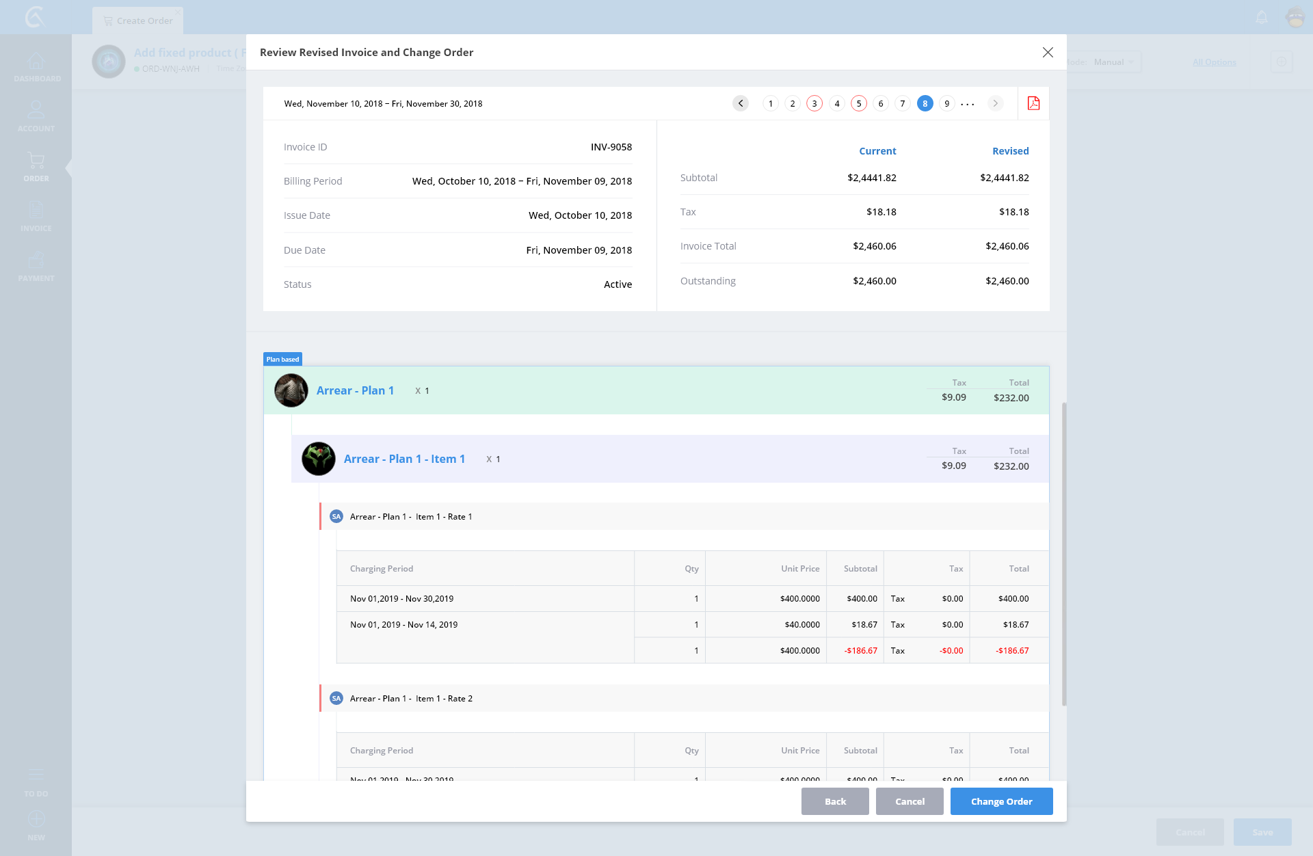Go to the previous invoice page arrow
The image size is (1313, 856).
pos(740,103)
